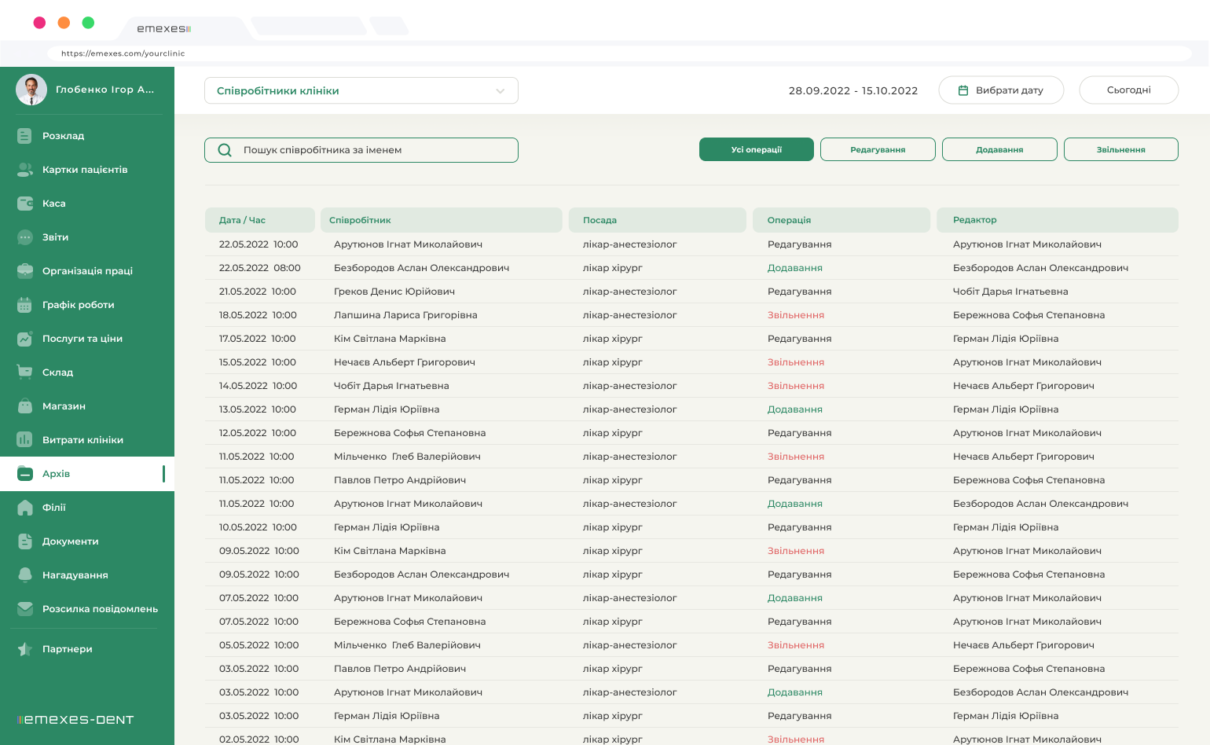
Task: Click Греков Денис Юрійович employee cell
Action: point(394,292)
